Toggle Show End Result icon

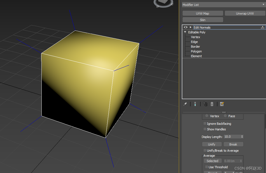coord(195,104)
